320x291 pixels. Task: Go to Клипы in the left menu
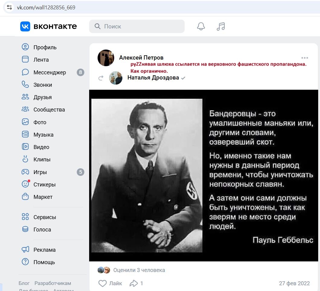pos(42,160)
